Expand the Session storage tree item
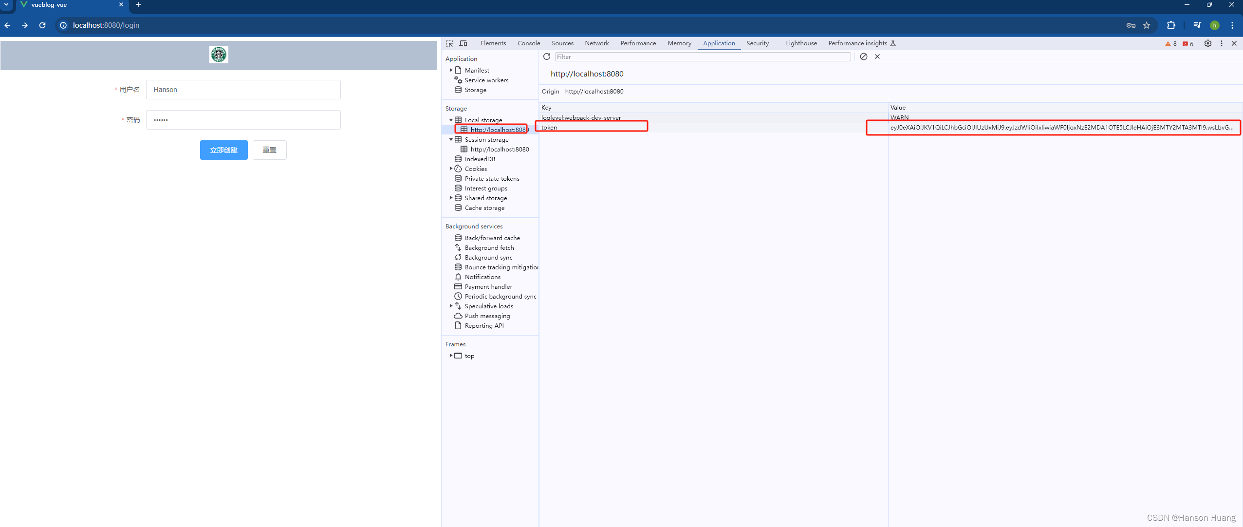The height and width of the screenshot is (527, 1243). (449, 139)
